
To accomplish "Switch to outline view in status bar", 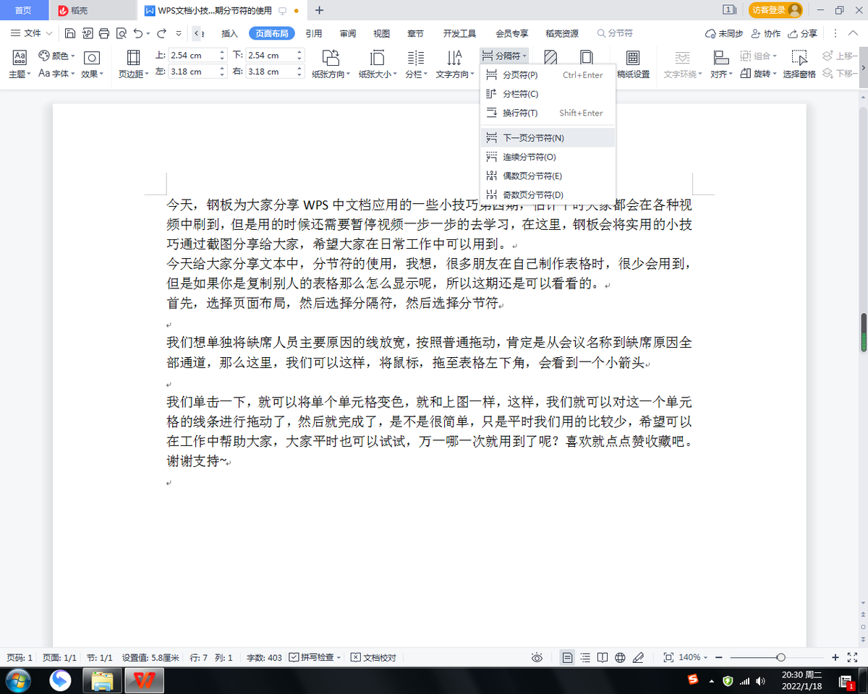I will [x=585, y=657].
